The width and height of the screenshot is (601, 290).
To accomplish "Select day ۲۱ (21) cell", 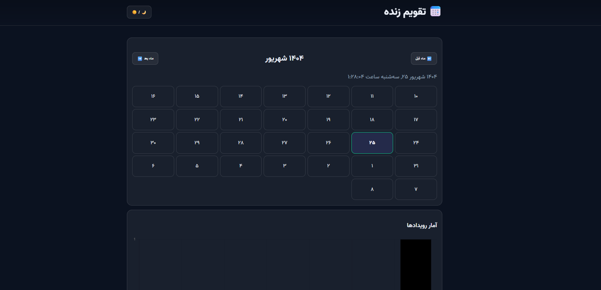I will 241,120.
